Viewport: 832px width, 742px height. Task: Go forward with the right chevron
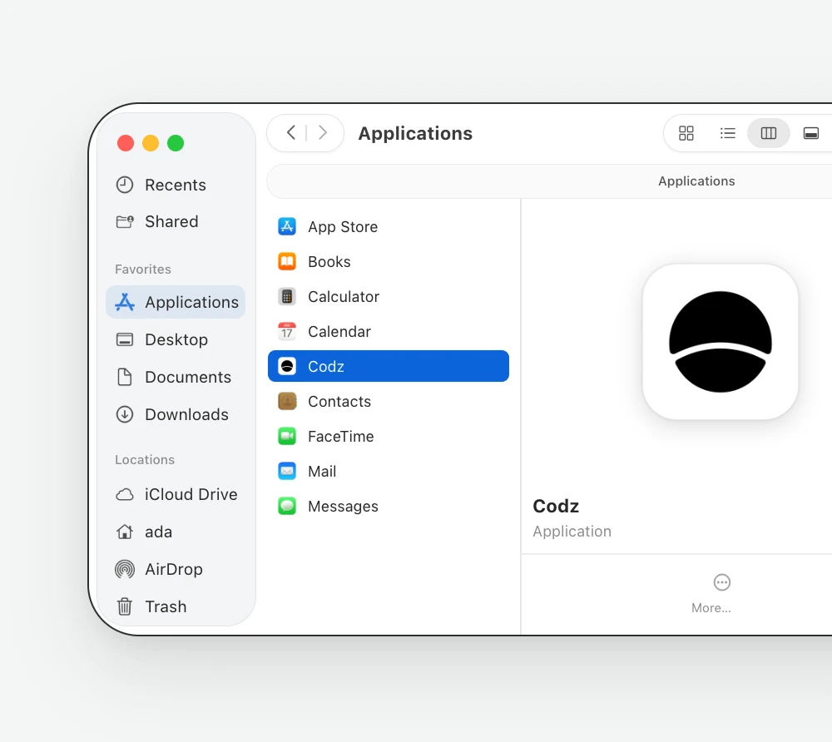[322, 132]
